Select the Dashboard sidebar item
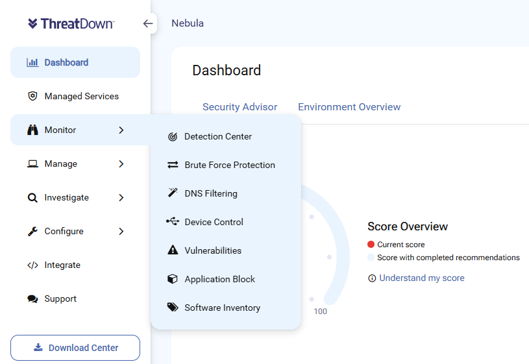This screenshot has height=364, width=529. point(75,62)
